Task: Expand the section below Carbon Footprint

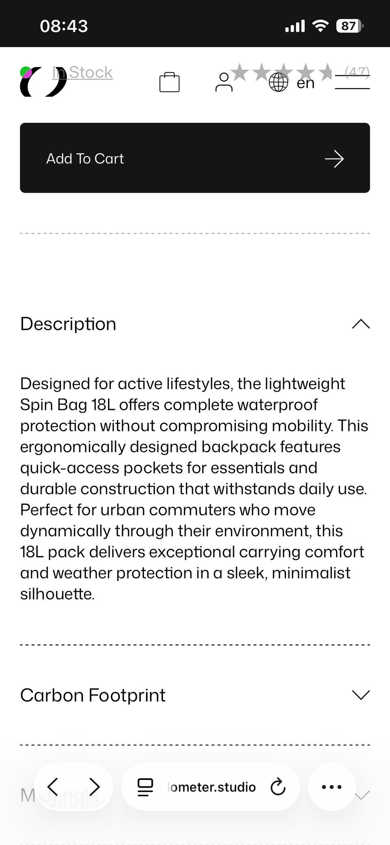Action: [x=363, y=795]
